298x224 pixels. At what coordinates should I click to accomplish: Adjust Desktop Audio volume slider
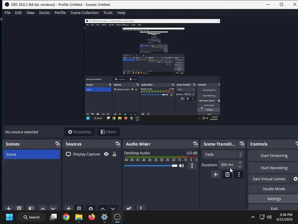[x=151, y=166]
